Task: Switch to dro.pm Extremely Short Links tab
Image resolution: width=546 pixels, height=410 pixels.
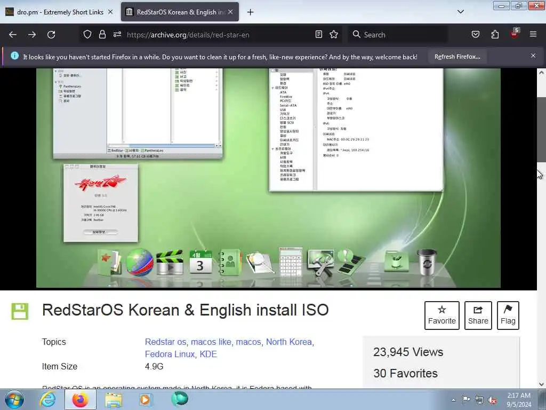Action: pos(59,12)
